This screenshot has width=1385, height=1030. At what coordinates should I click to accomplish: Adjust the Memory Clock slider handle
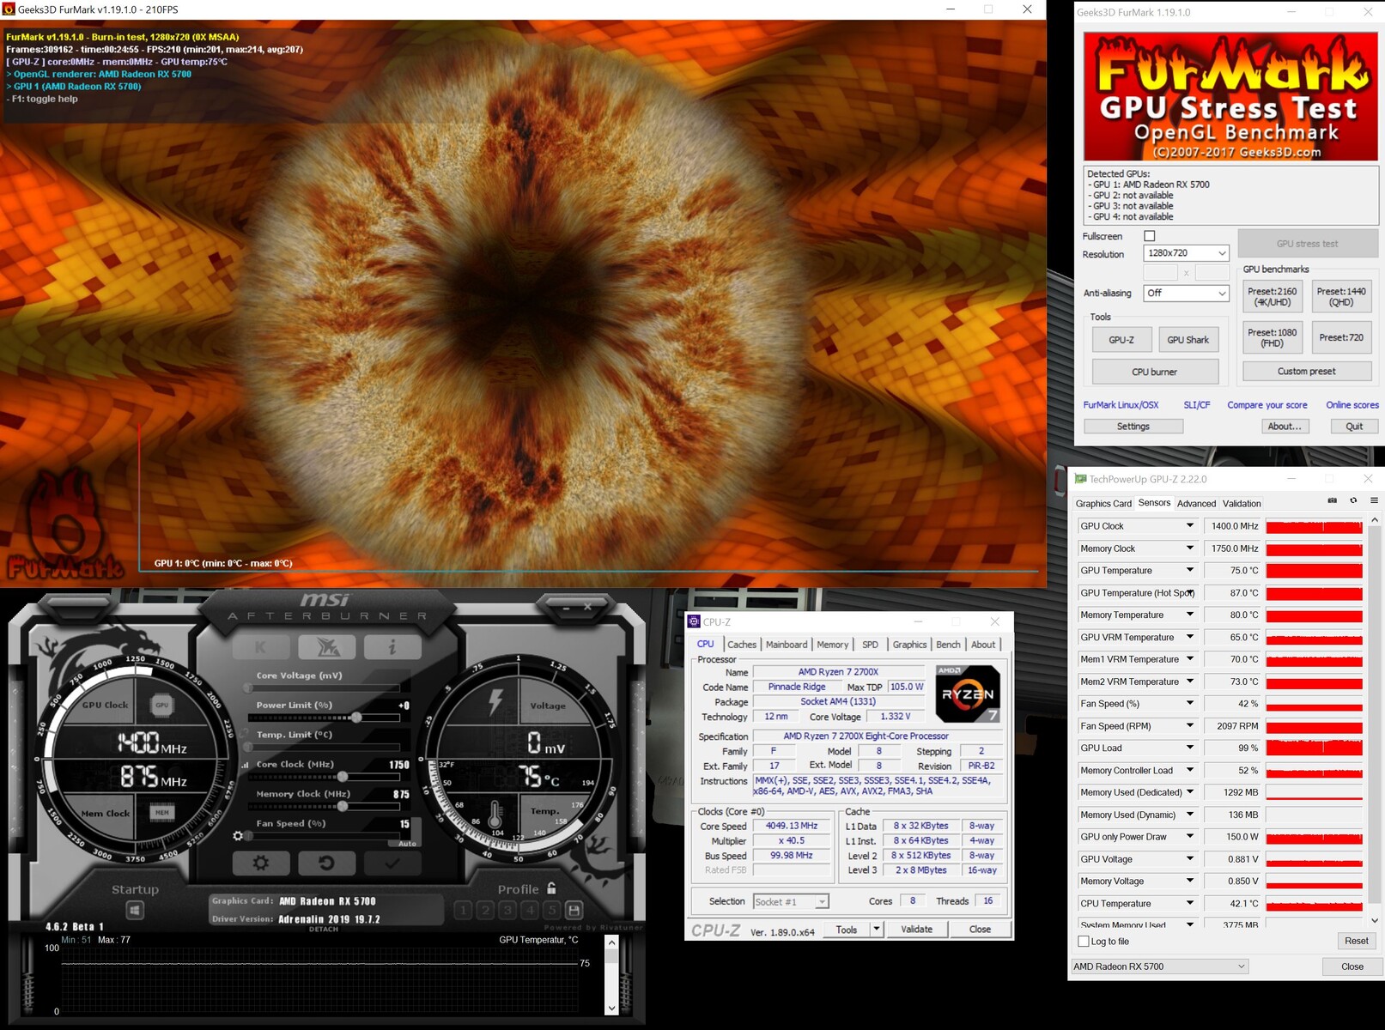click(342, 807)
